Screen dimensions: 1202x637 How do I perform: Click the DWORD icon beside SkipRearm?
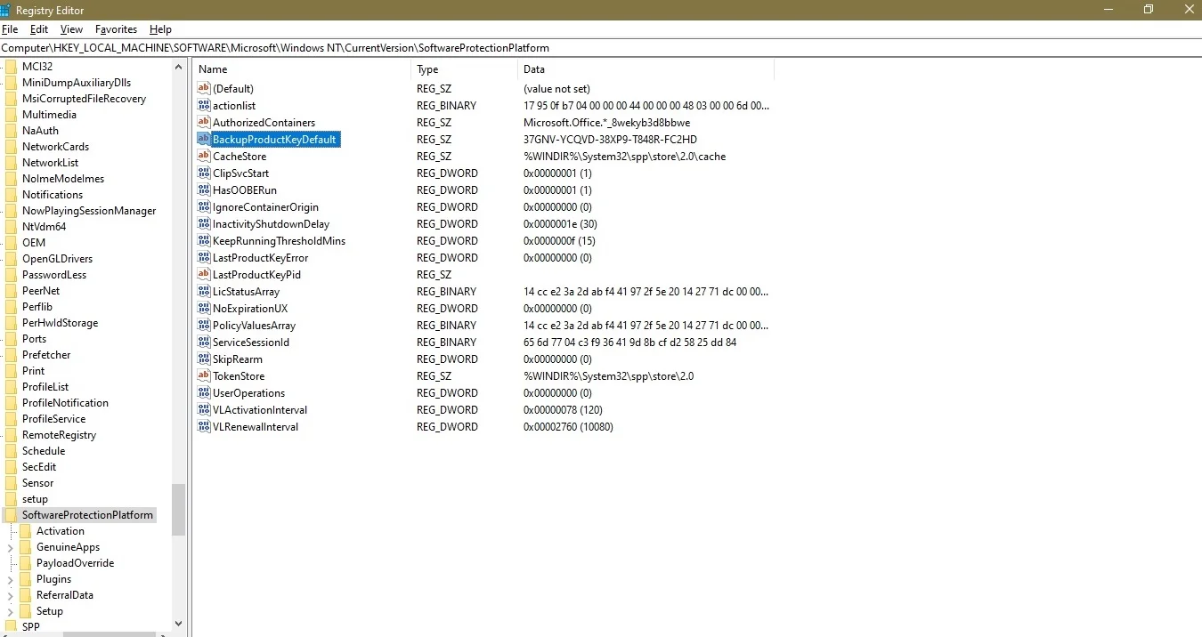click(x=203, y=359)
